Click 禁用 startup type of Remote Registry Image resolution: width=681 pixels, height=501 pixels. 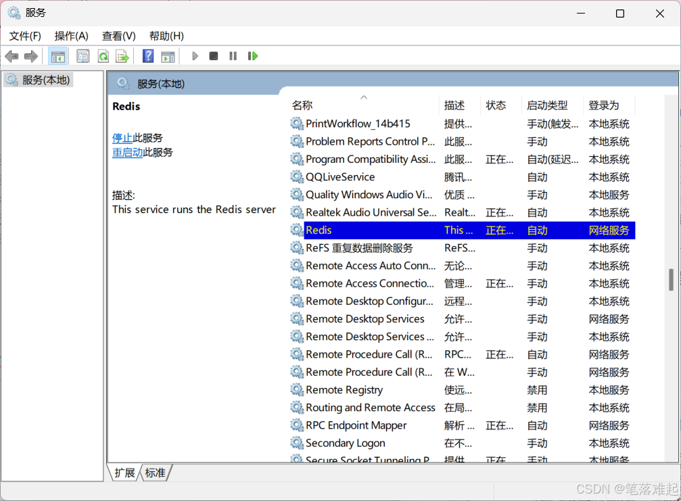coord(537,390)
